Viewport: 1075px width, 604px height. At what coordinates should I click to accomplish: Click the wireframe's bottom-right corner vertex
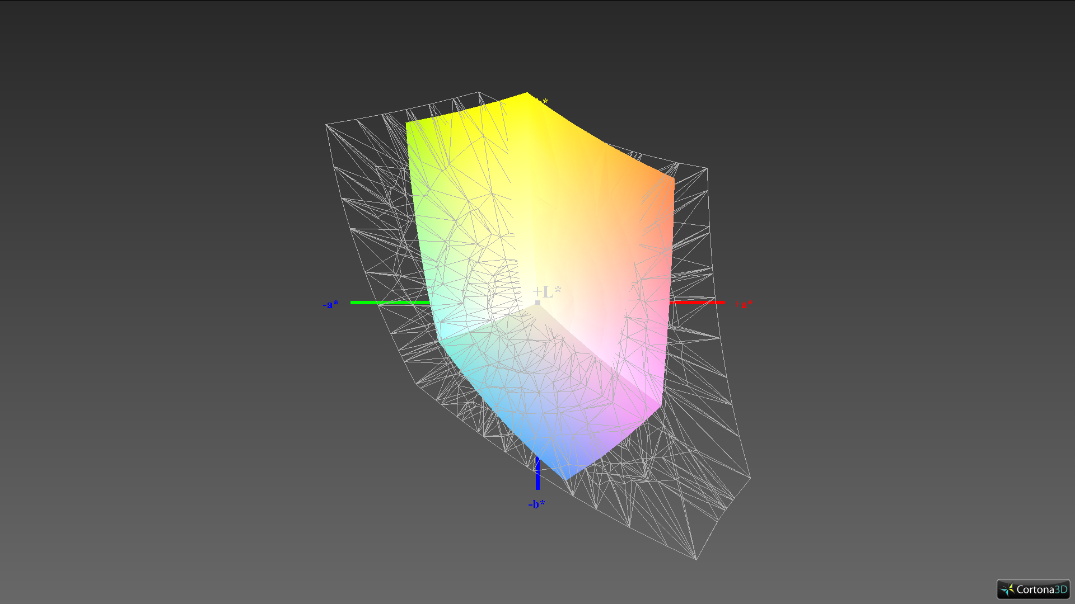point(696,559)
